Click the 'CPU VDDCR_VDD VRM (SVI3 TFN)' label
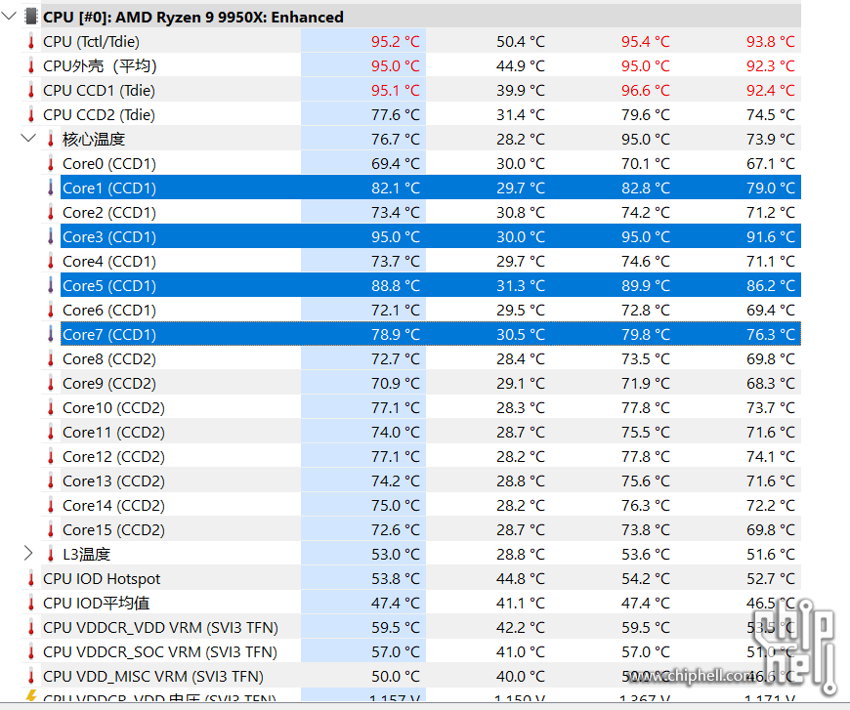This screenshot has width=850, height=710. pyautogui.click(x=160, y=628)
